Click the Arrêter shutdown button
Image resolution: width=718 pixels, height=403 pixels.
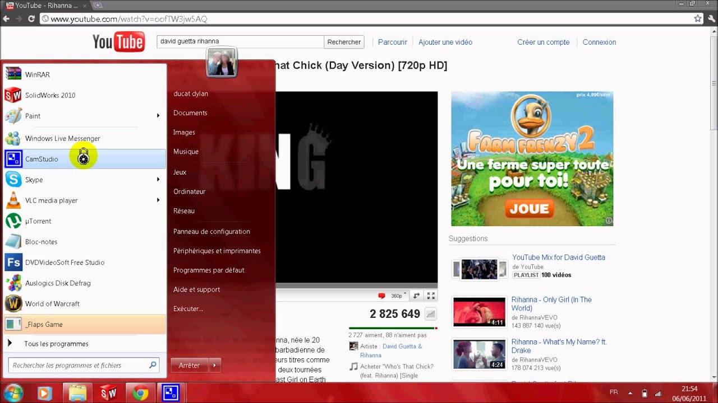click(x=189, y=365)
